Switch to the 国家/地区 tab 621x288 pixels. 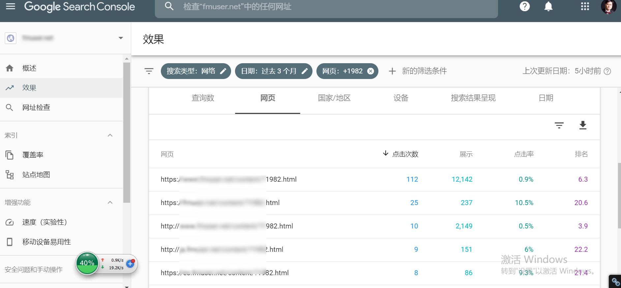click(x=334, y=98)
